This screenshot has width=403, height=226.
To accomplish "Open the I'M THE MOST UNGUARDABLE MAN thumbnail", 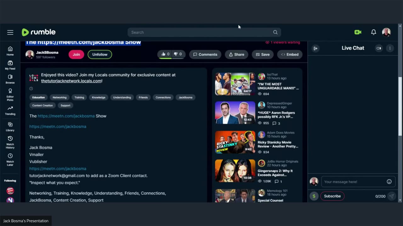I will pos(235,84).
